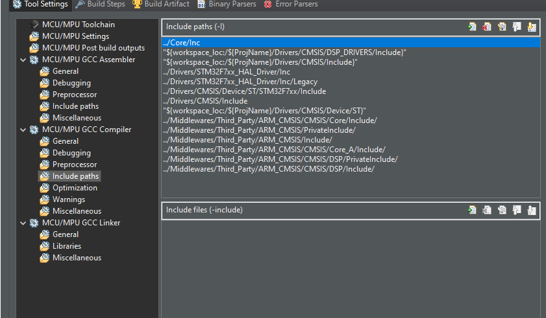Click Add icon in Include paths toolbar

(472, 27)
